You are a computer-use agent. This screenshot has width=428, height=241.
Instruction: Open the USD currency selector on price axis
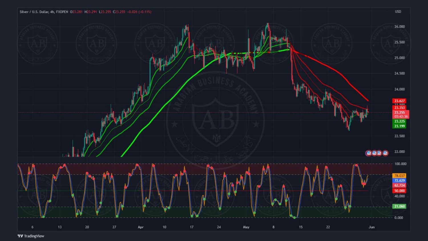coord(398,12)
